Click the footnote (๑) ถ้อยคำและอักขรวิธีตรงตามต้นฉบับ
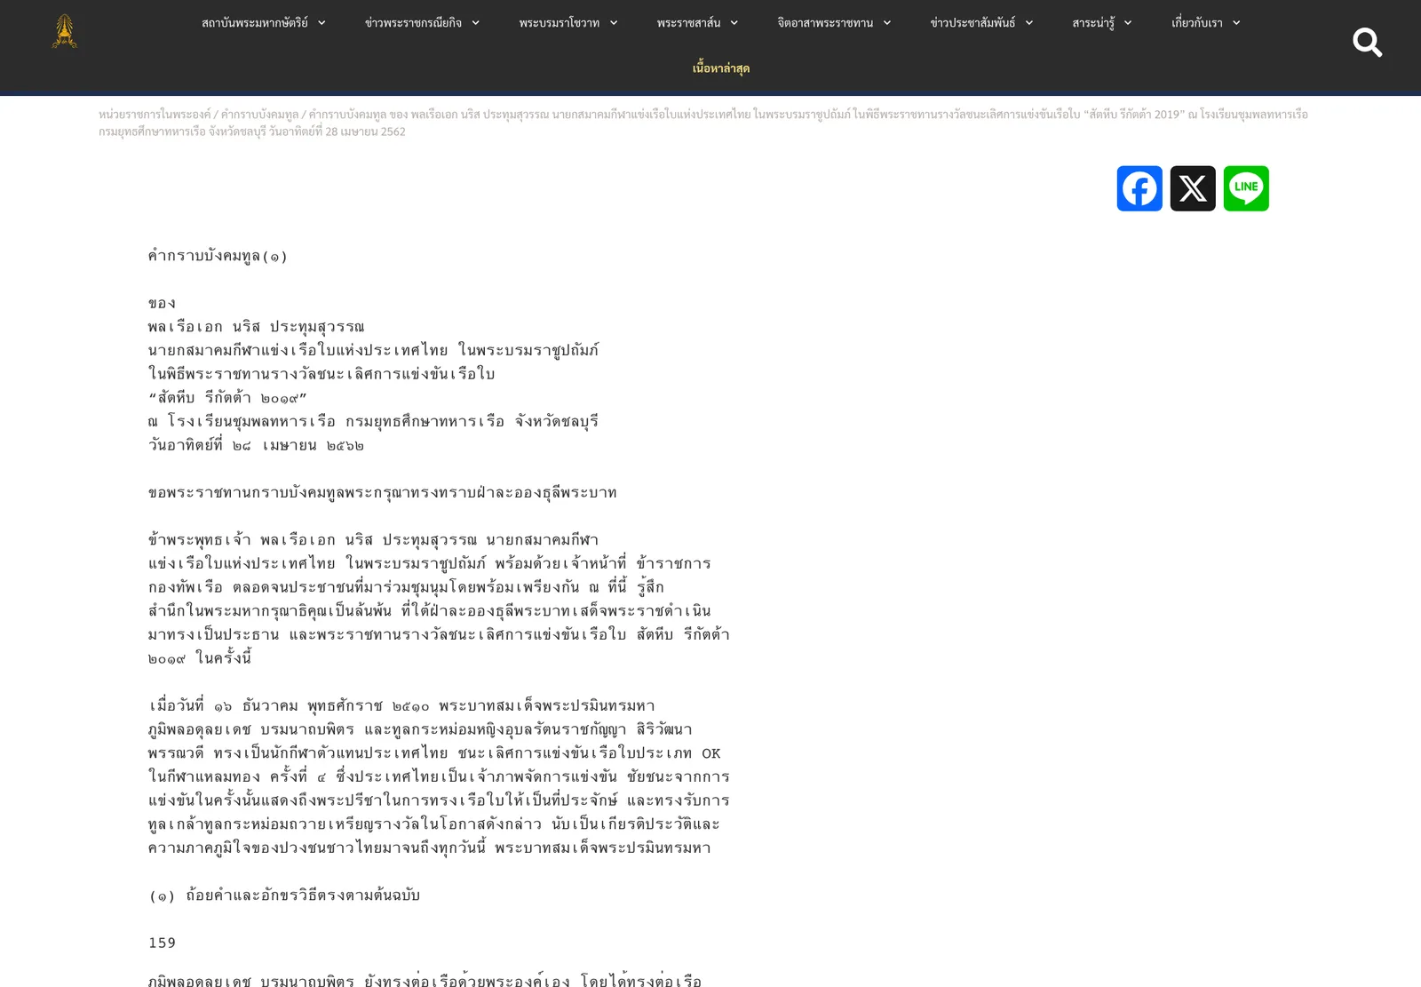The width and height of the screenshot is (1421, 987). pos(284,895)
